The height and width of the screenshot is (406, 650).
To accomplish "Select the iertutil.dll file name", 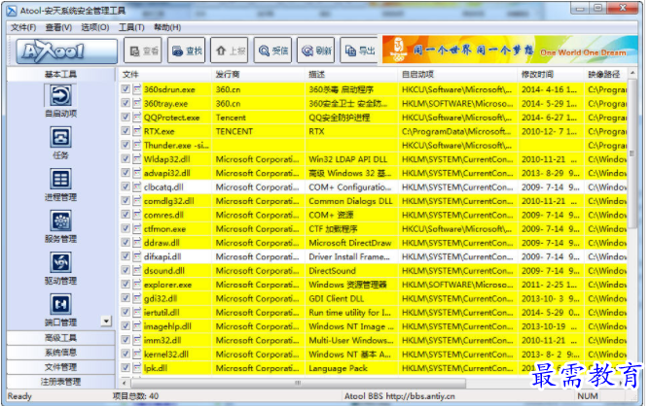I will click(162, 312).
